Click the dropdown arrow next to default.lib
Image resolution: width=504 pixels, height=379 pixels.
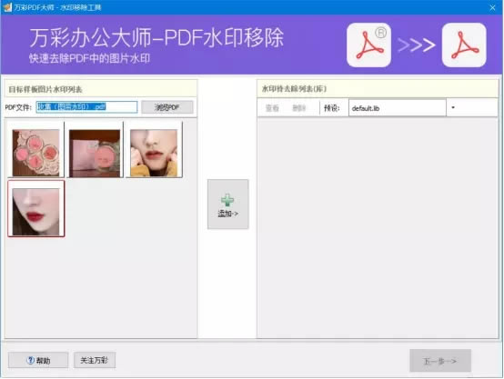click(453, 107)
